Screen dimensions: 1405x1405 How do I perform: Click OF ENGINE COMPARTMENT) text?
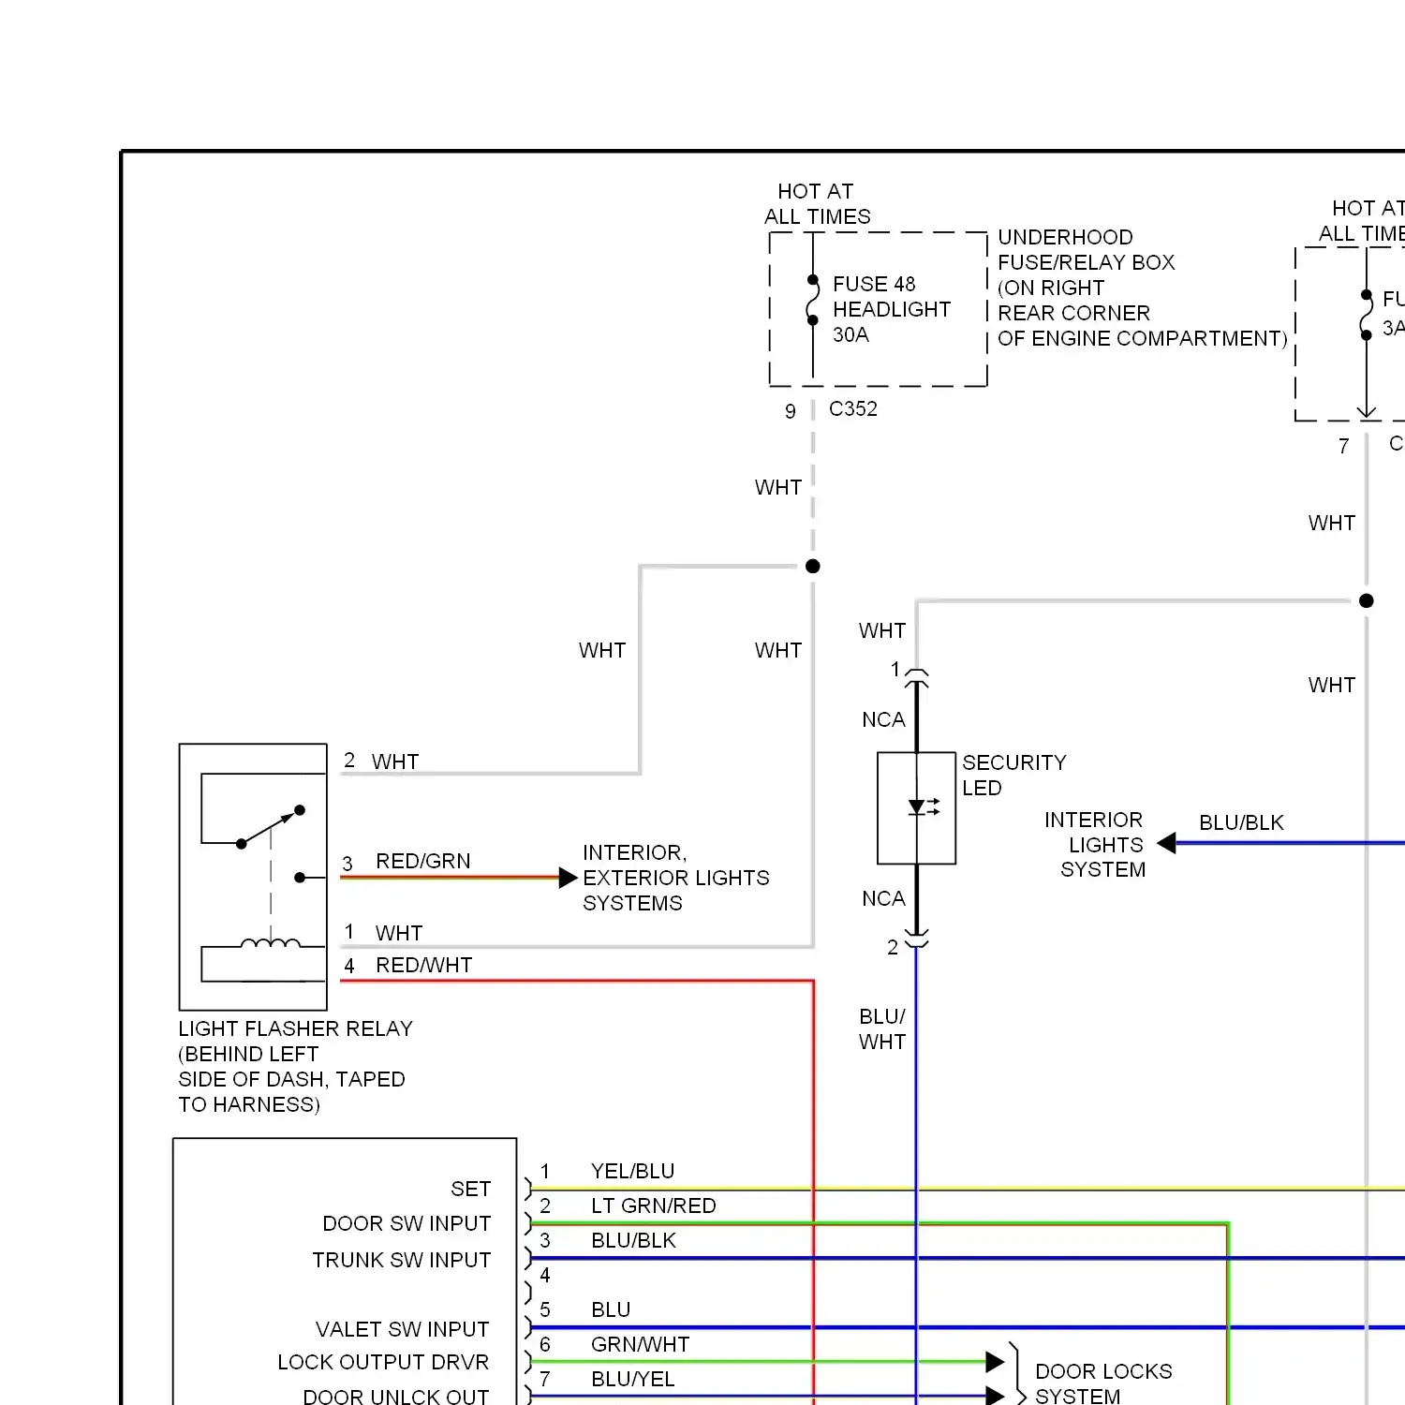tap(1143, 338)
